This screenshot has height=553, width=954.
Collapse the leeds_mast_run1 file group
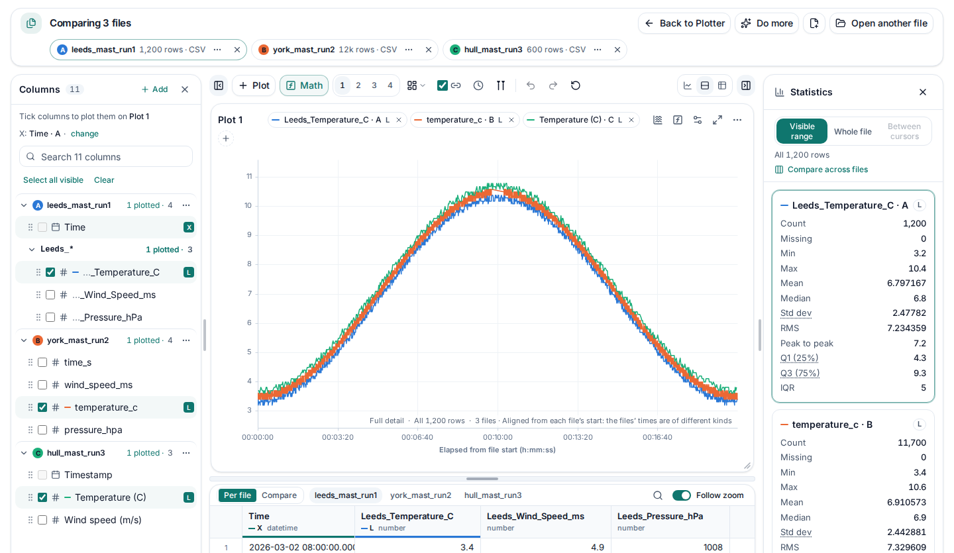point(25,205)
